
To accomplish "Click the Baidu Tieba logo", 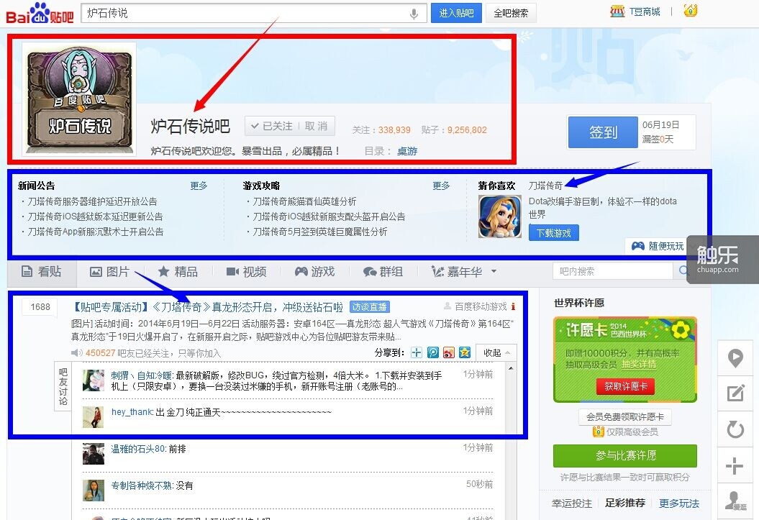I will point(40,13).
